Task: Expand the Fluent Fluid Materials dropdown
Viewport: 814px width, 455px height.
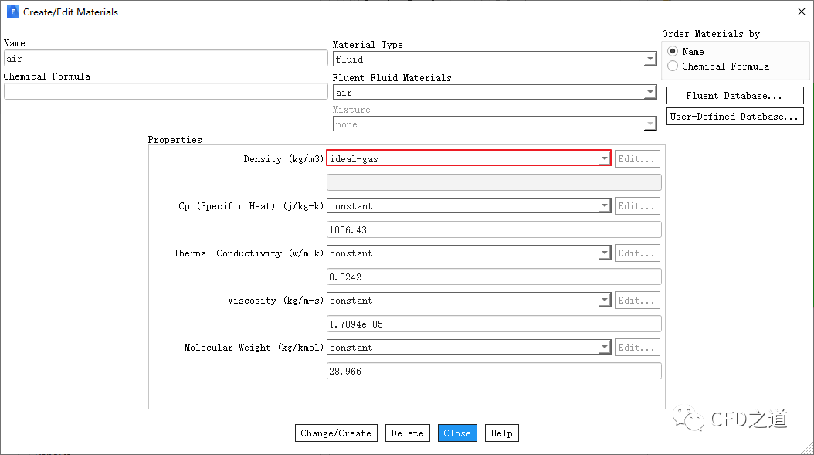Action: pos(494,93)
